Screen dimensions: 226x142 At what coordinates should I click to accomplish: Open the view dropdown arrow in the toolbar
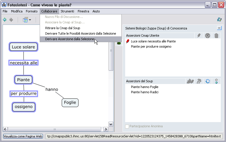click(30, 20)
